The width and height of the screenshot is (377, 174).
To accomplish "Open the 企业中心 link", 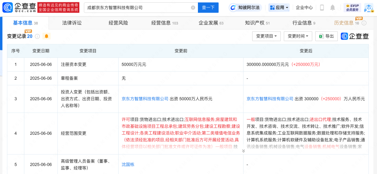I will pyautogui.click(x=304, y=8).
